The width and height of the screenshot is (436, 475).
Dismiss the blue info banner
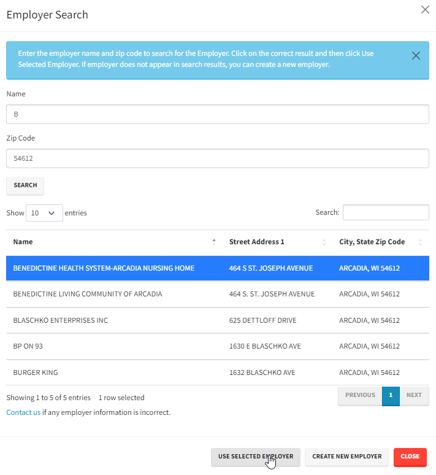click(x=416, y=56)
